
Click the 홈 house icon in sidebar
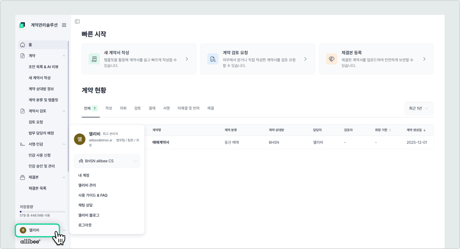pos(23,45)
